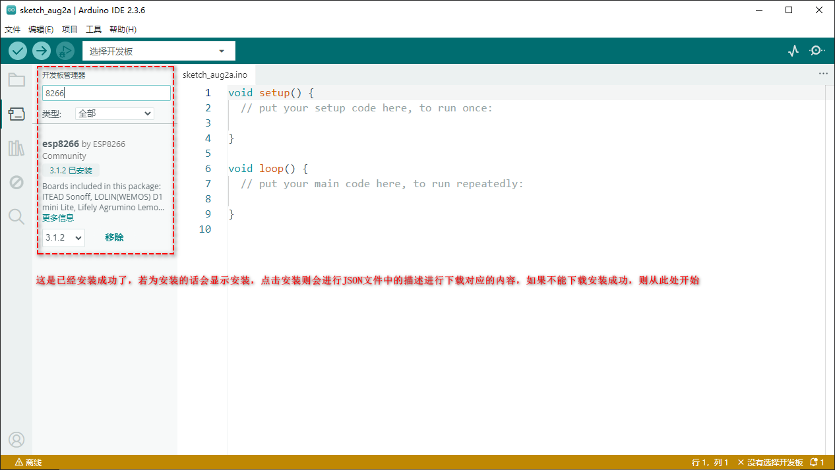Viewport: 835px width, 470px height.
Task: Open the Sketchbook folder sidebar icon
Action: (16, 80)
